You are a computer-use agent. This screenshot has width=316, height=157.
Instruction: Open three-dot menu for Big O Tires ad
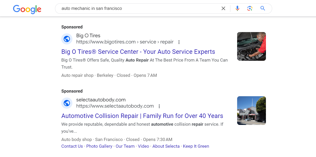(x=179, y=42)
